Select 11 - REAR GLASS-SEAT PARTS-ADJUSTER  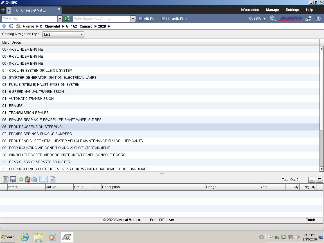[x=160, y=162]
